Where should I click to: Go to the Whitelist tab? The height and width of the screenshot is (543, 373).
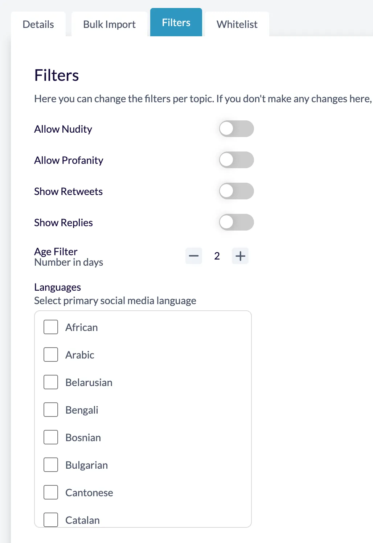pos(237,24)
